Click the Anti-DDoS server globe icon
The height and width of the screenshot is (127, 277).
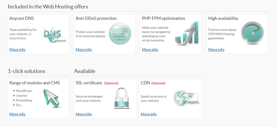click(x=120, y=33)
